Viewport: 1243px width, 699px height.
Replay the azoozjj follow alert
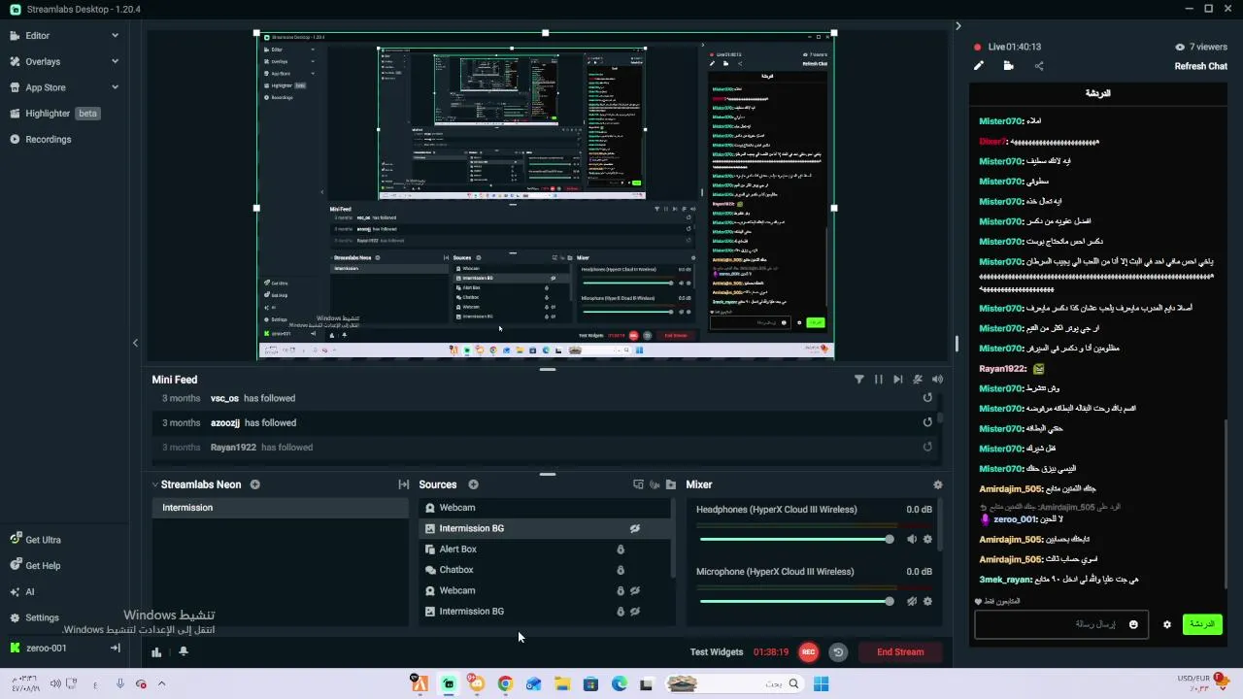[x=927, y=422]
